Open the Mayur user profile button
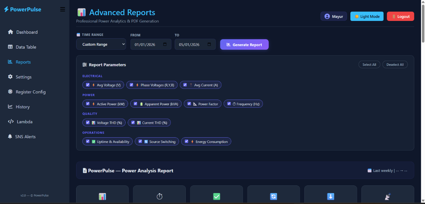This screenshot has width=425, height=204. 334,16
